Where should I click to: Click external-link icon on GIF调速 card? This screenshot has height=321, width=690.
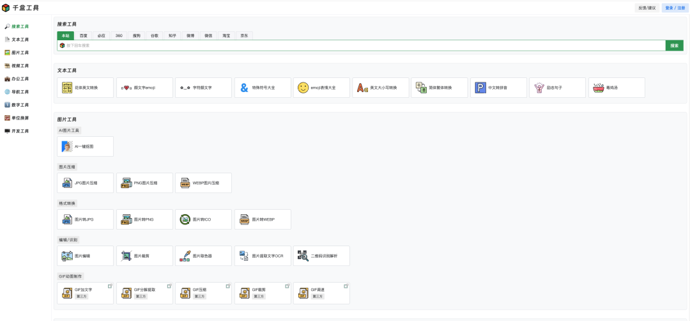(x=346, y=286)
